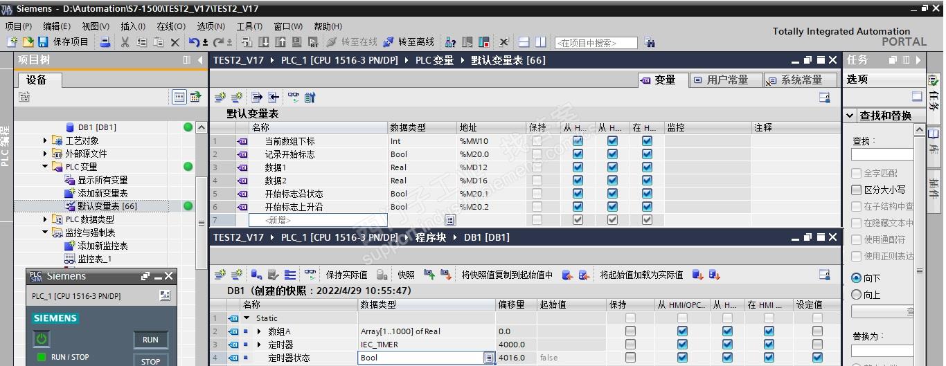Toggle 保持 checkbox for 当前数组下标

[x=537, y=140]
